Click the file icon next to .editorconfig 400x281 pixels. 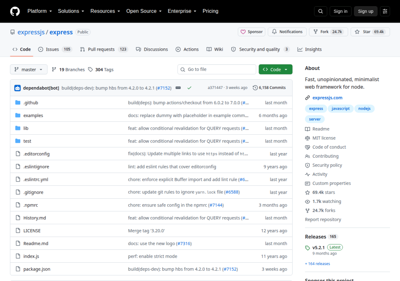18,153
